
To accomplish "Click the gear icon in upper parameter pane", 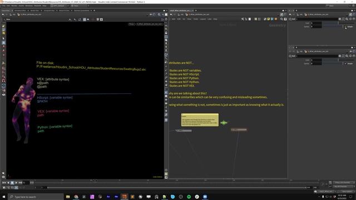I will click(x=340, y=19).
